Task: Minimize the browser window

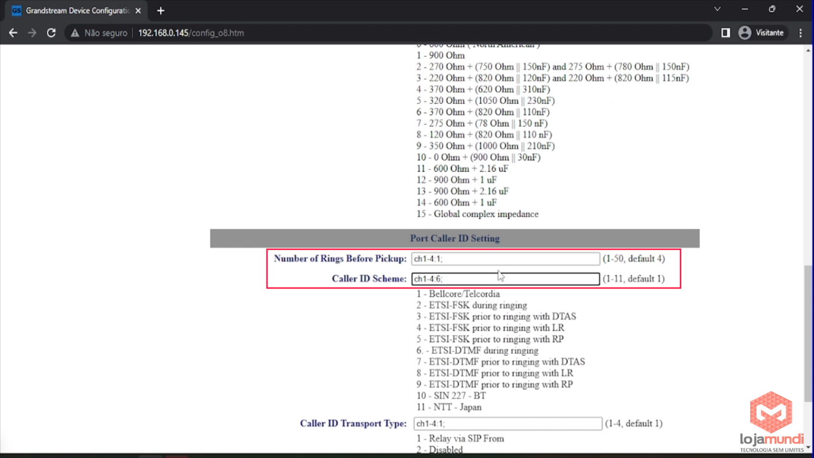Action: [745, 9]
